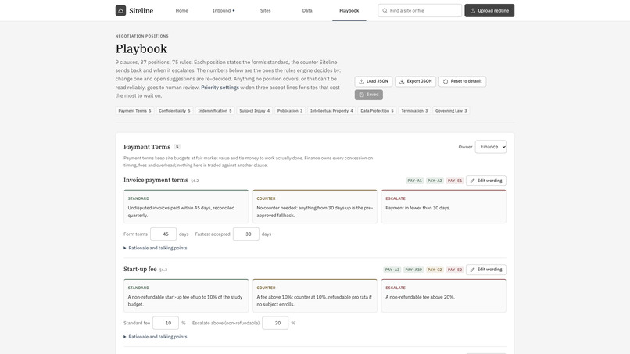Image resolution: width=630 pixels, height=354 pixels.
Task: Open the Inbound tab
Action: (224, 10)
